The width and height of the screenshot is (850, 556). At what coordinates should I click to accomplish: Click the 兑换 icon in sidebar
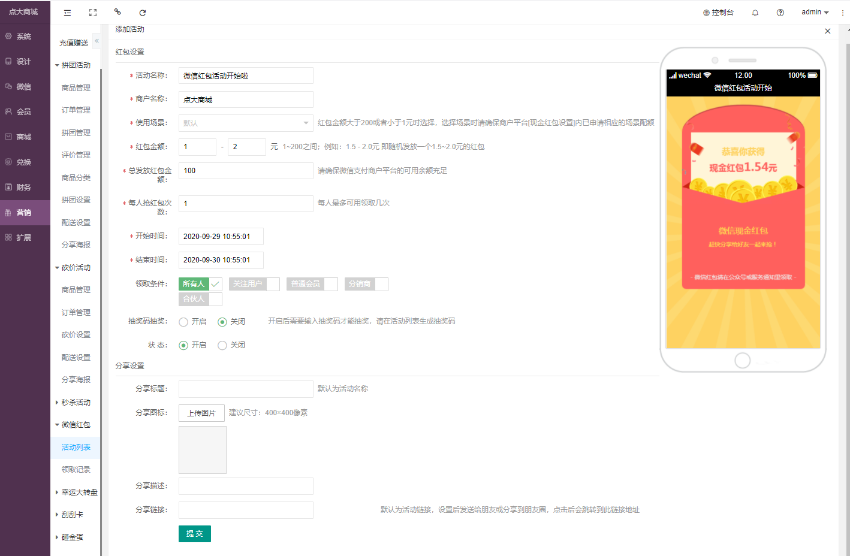tap(8, 162)
